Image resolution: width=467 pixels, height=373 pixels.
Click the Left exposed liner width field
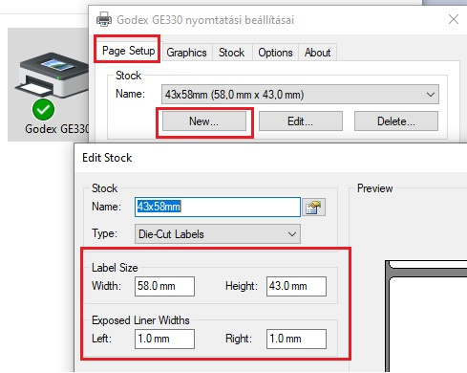[164, 339]
